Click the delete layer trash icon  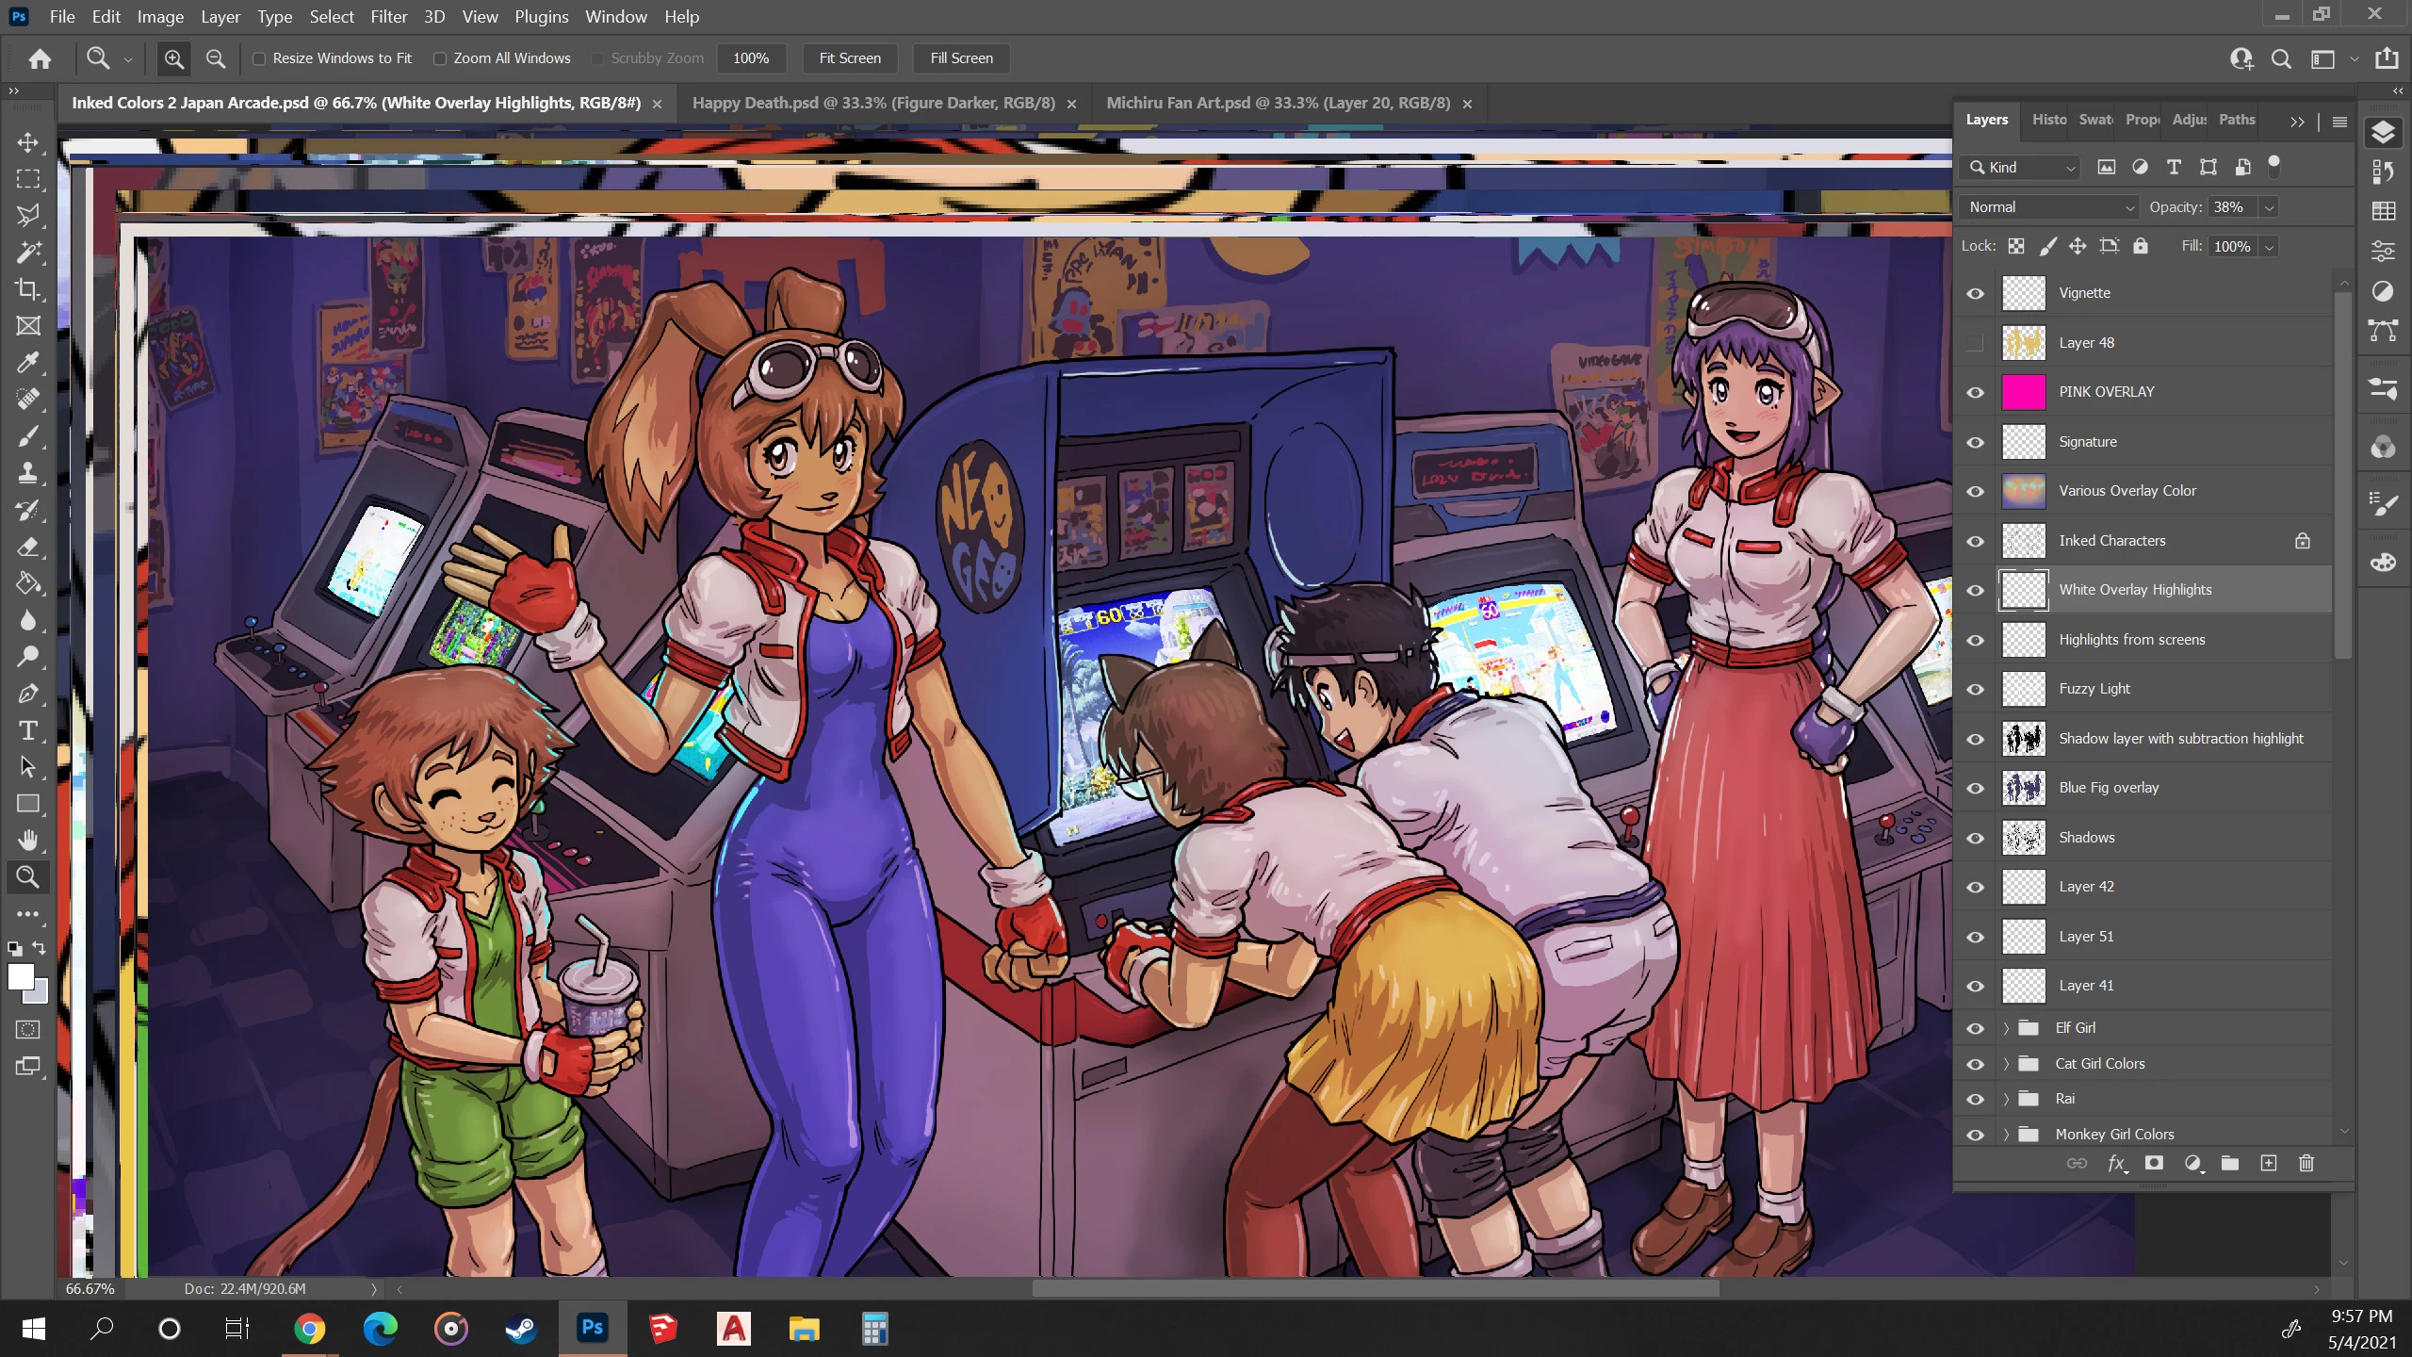pyautogui.click(x=2306, y=1163)
